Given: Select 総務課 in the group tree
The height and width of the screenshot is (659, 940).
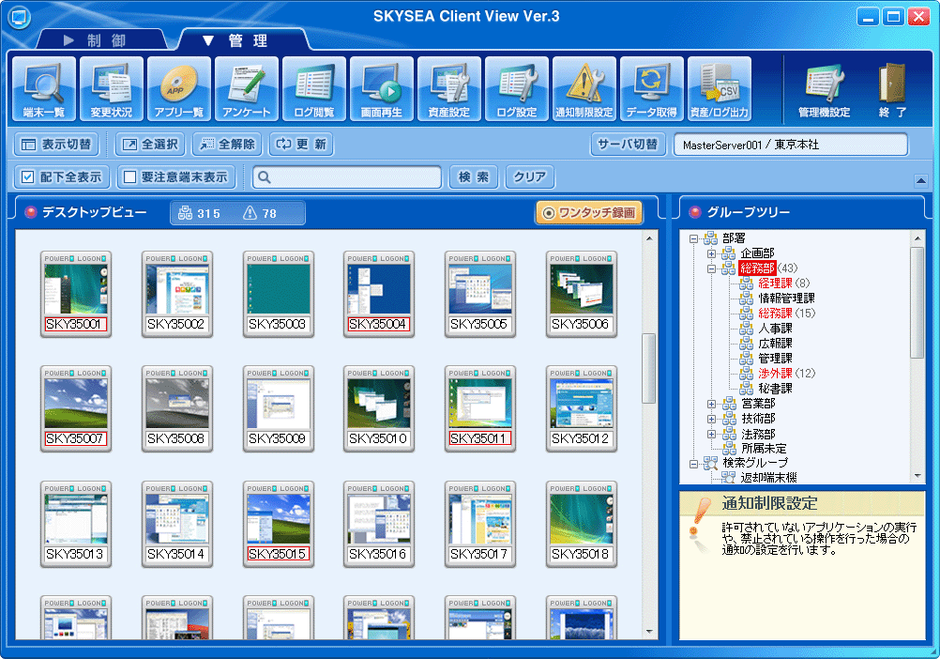Looking at the screenshot, I should (x=775, y=313).
